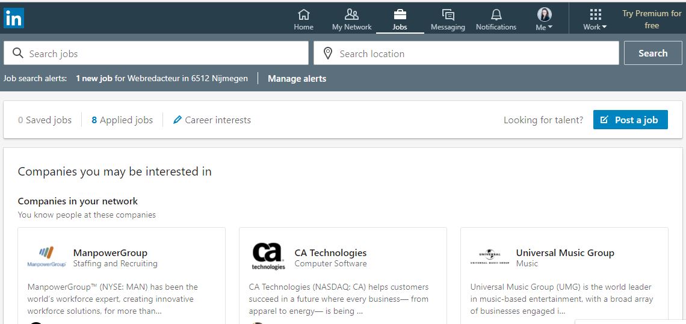Open the Notifications bell icon
This screenshot has width=686, height=324.
click(496, 14)
